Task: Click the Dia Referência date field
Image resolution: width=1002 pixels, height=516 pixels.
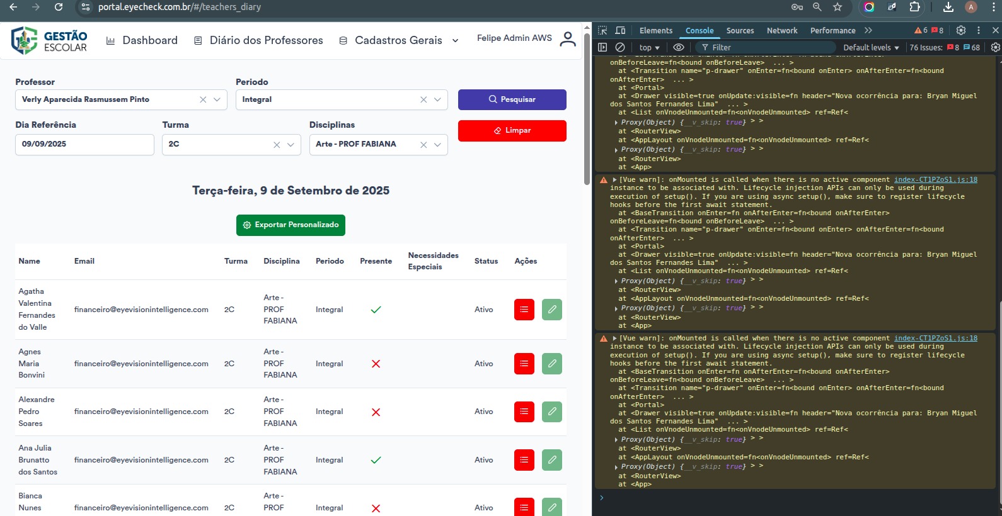Action: (84, 144)
